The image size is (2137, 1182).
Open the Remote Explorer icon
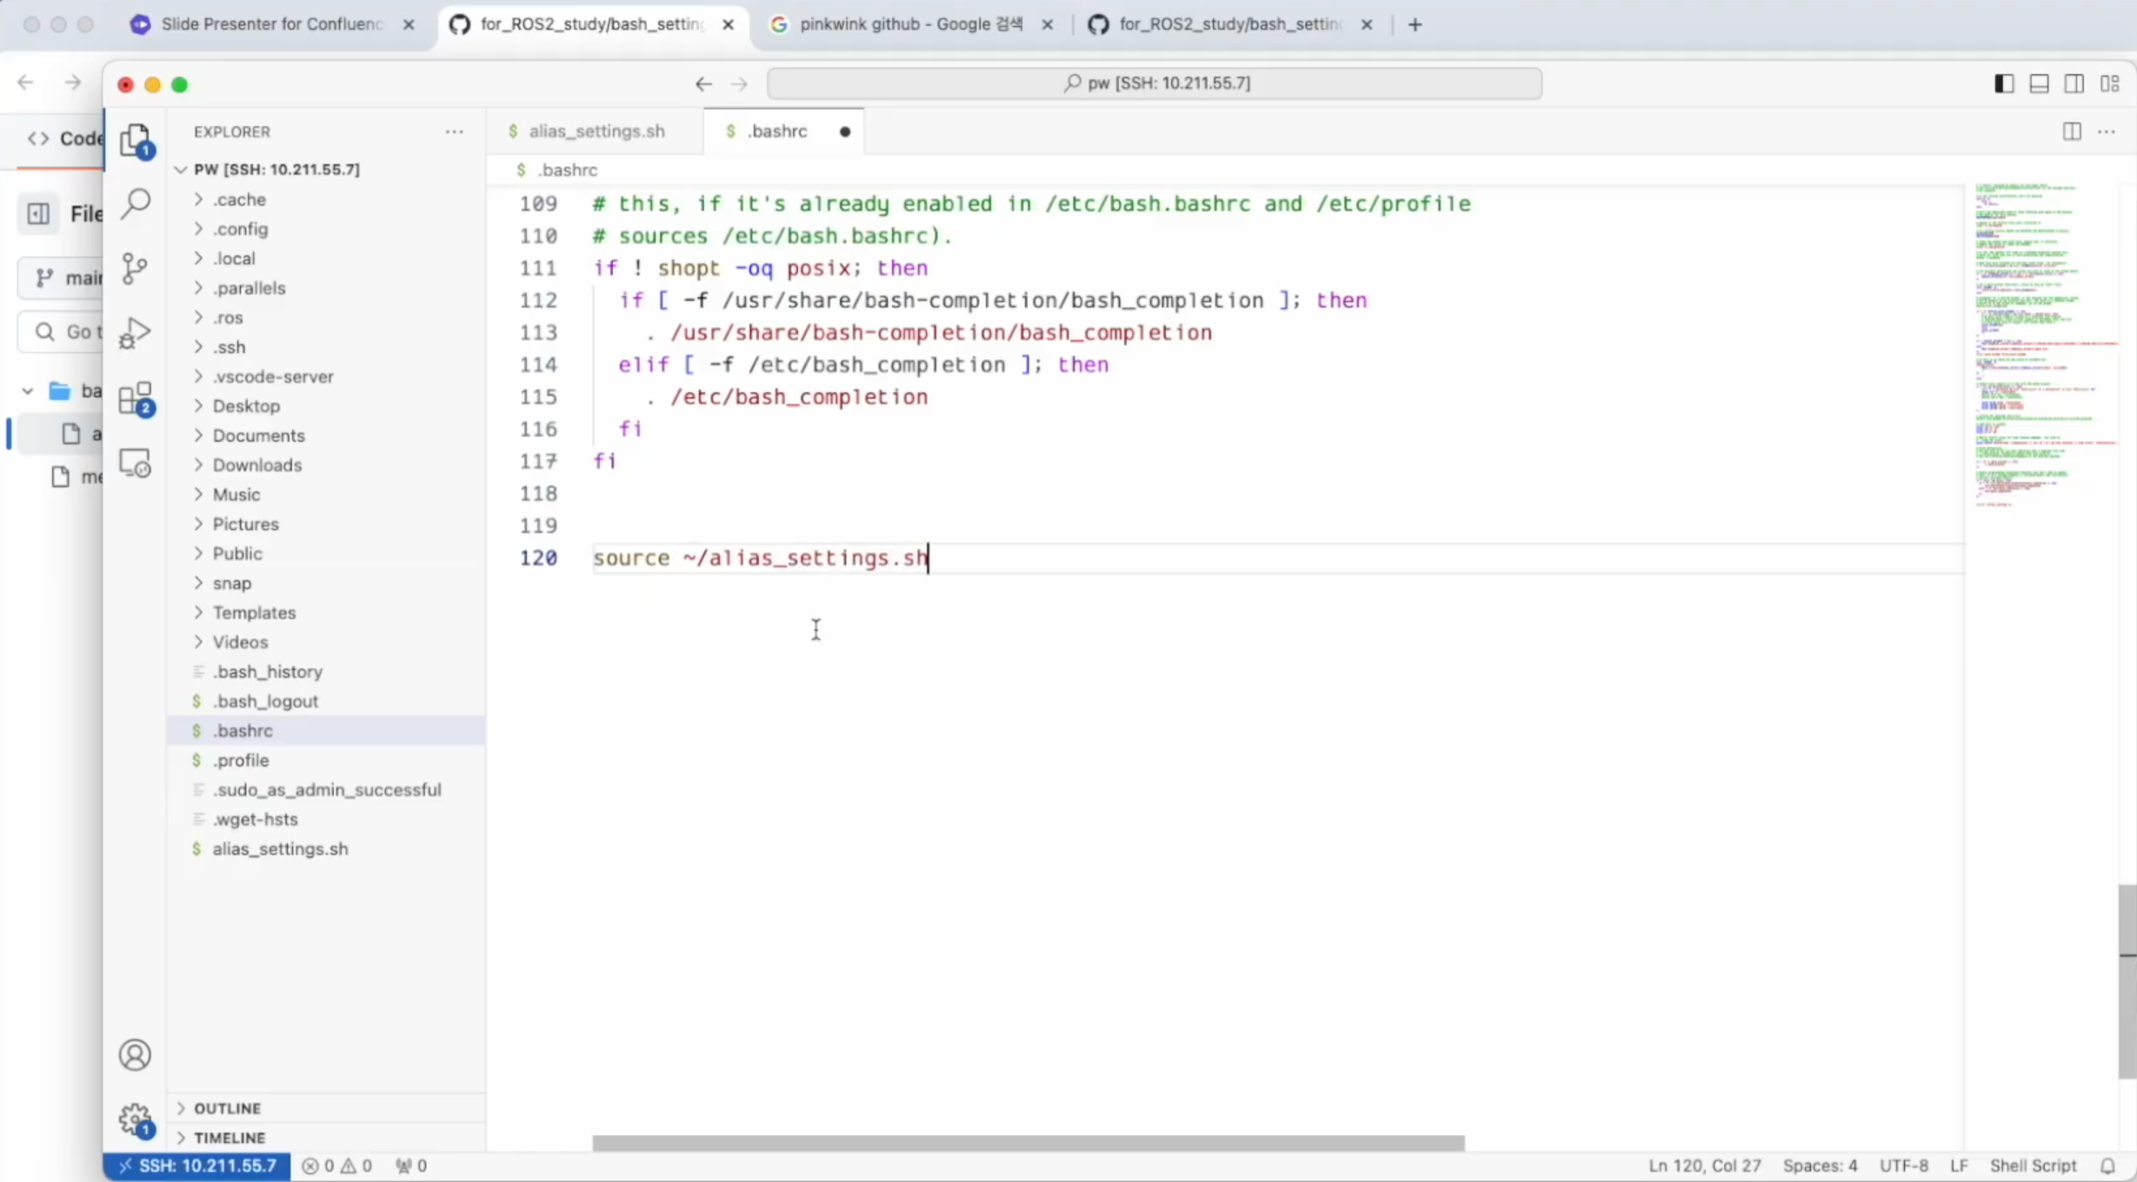pos(135,463)
